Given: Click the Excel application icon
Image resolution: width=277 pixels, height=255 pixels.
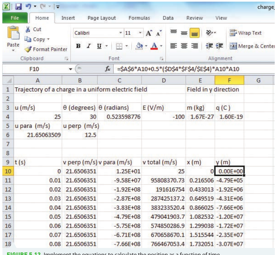Looking at the screenshot, I should tap(6, 7).
